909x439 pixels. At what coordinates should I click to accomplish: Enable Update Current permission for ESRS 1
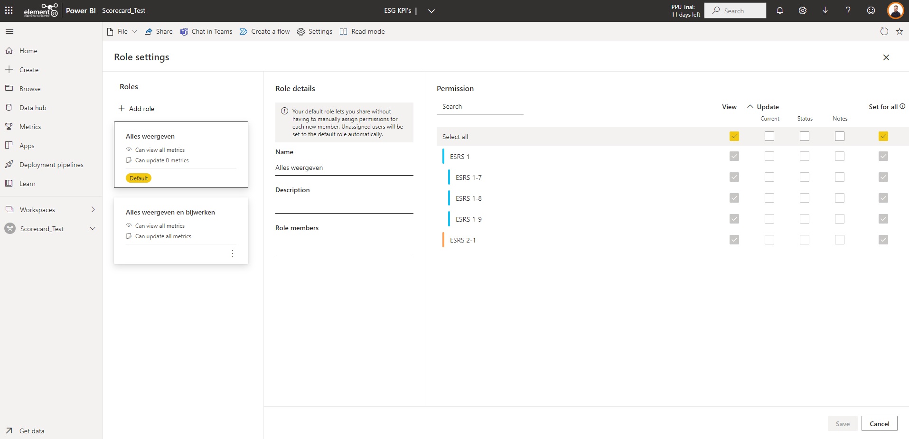coord(769,156)
